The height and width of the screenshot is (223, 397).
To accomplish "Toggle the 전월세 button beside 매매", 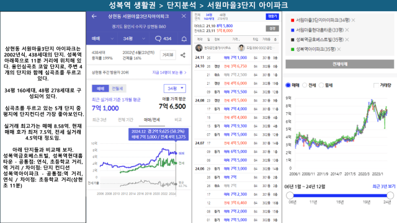I will [117, 89].
